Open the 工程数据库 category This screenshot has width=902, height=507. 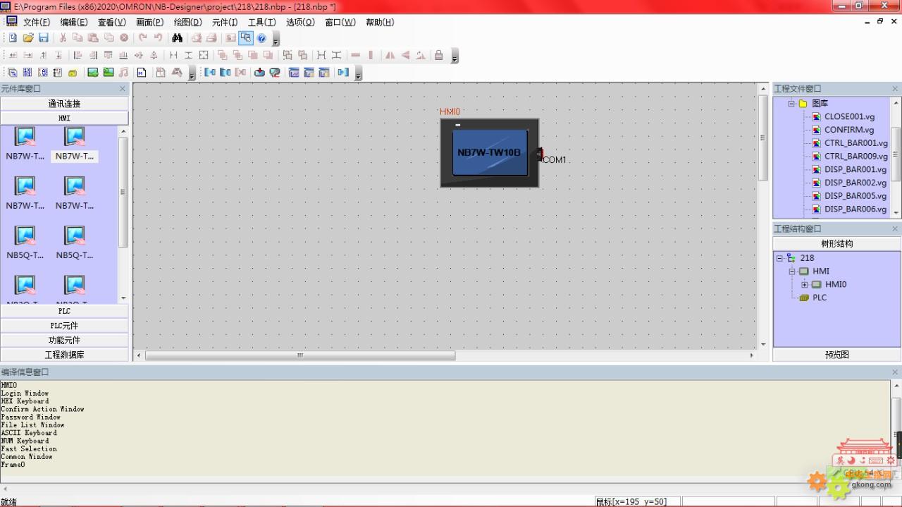coord(64,355)
